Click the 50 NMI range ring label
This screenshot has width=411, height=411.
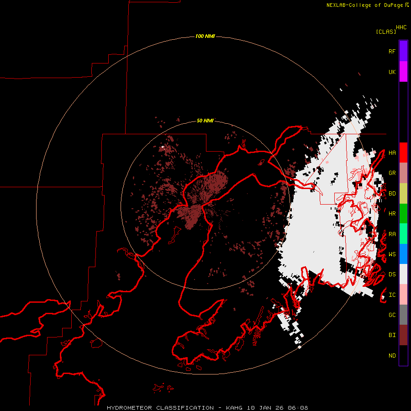pos(205,121)
